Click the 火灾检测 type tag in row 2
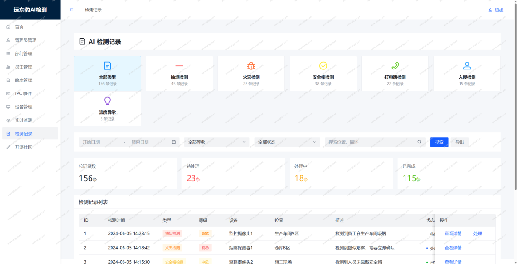This screenshot has height=264, width=517. point(172,248)
